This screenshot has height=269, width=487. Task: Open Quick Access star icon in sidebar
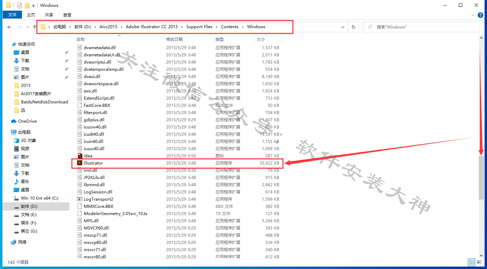(14, 44)
